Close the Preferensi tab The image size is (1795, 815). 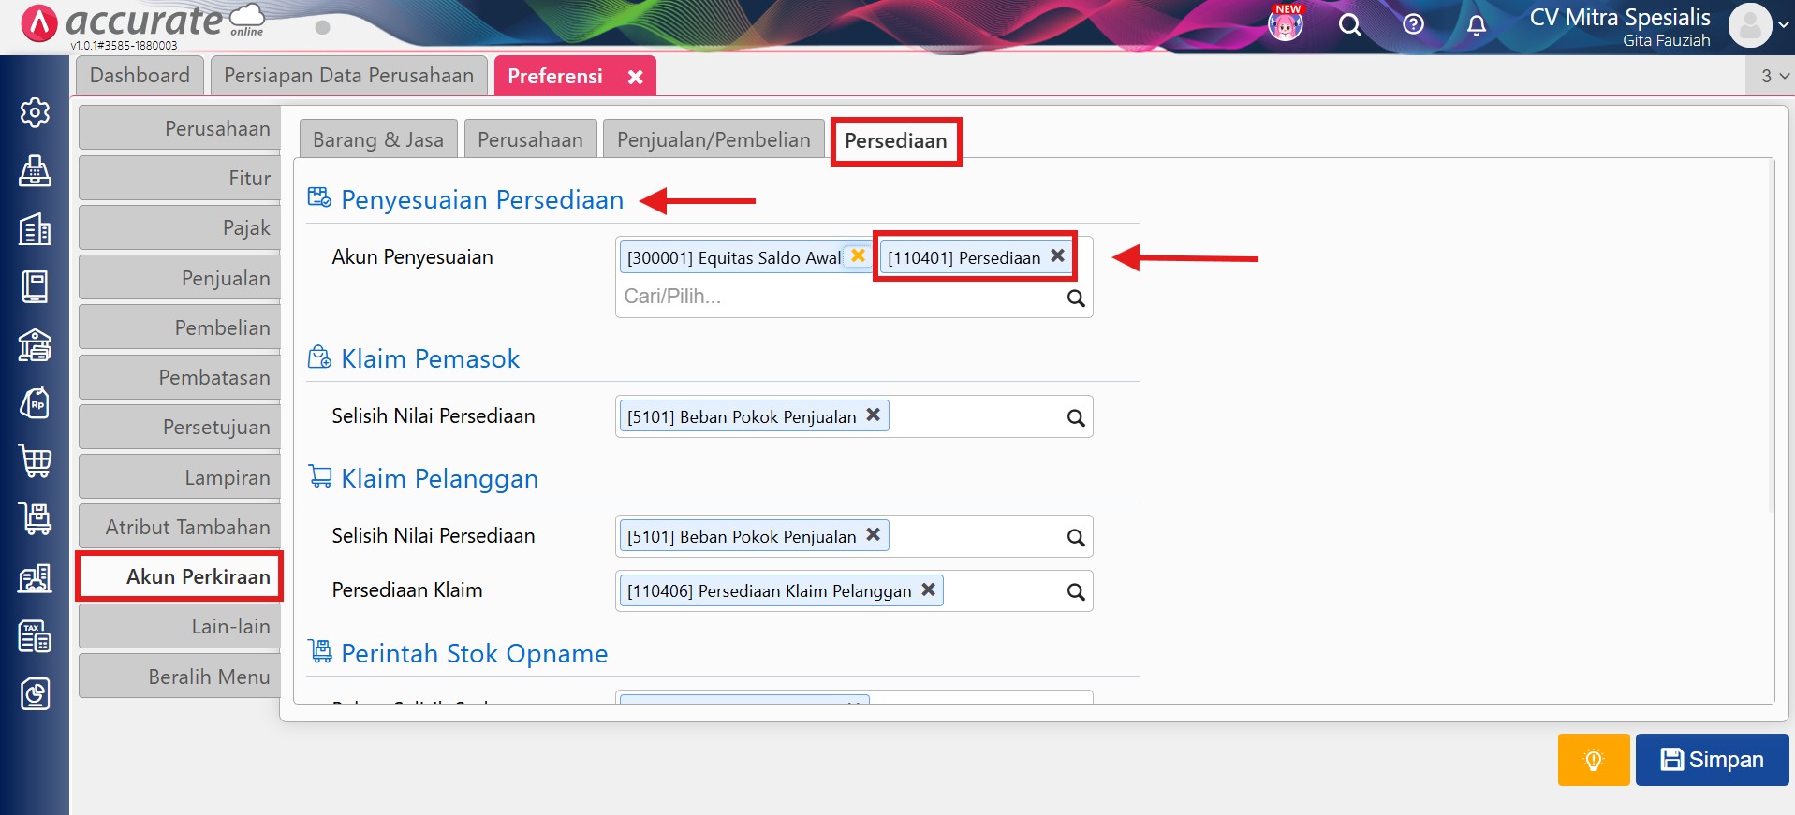[635, 77]
